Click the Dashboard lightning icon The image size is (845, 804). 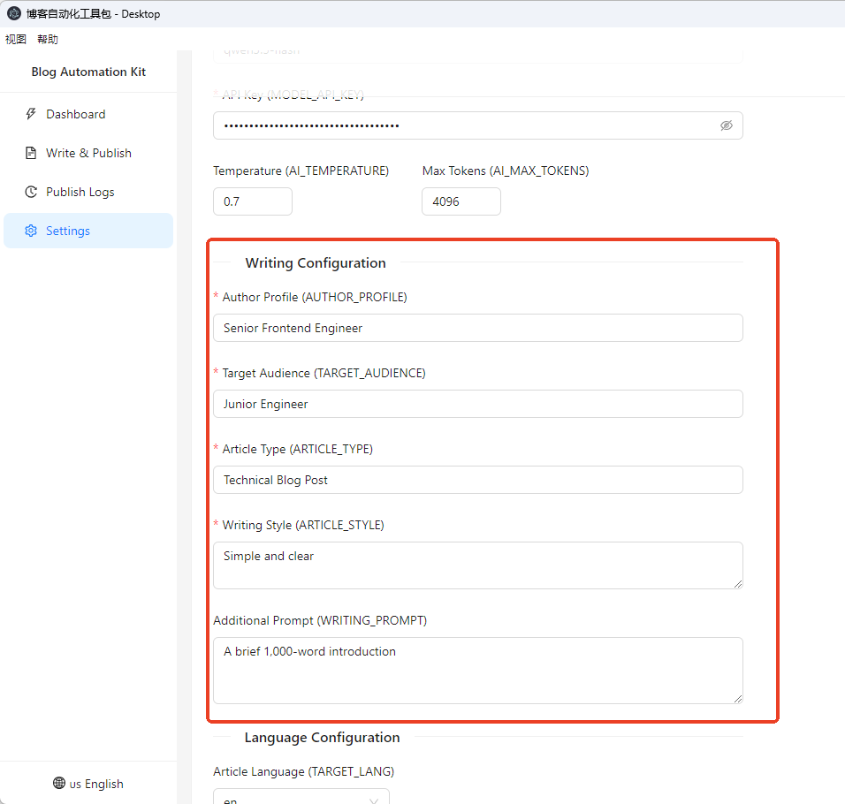pyautogui.click(x=31, y=114)
